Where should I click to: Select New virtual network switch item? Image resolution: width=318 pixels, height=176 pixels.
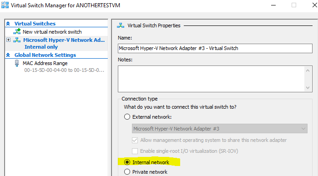click(52, 32)
